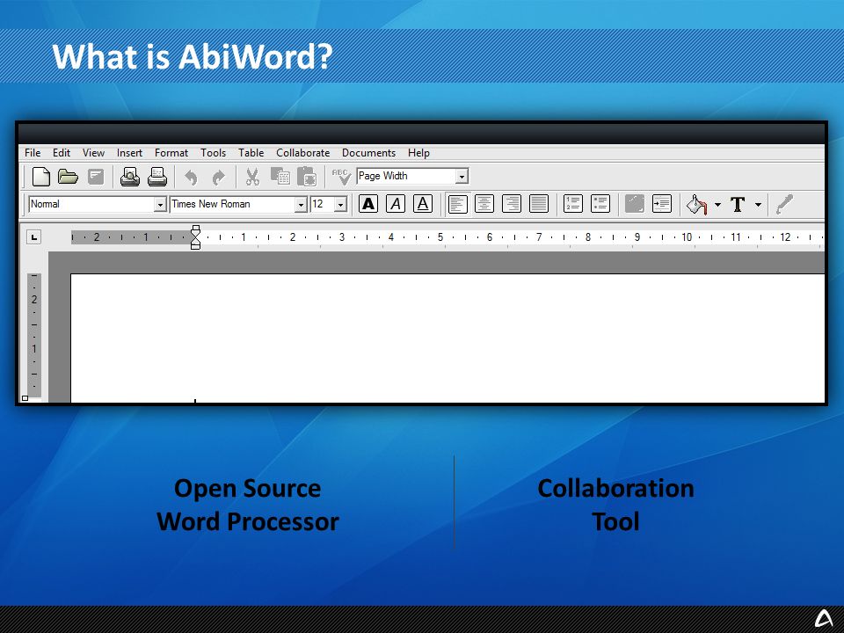Screen dimensions: 844x633
Task: Redo the last undone action
Action: click(218, 177)
